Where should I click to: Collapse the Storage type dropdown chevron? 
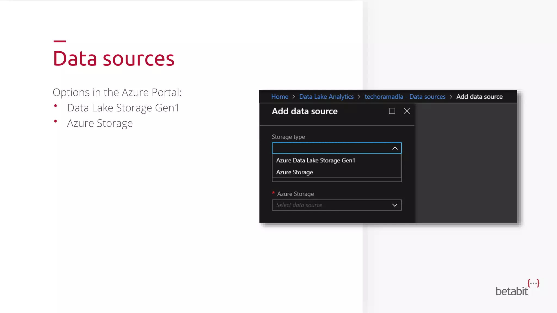tap(395, 148)
